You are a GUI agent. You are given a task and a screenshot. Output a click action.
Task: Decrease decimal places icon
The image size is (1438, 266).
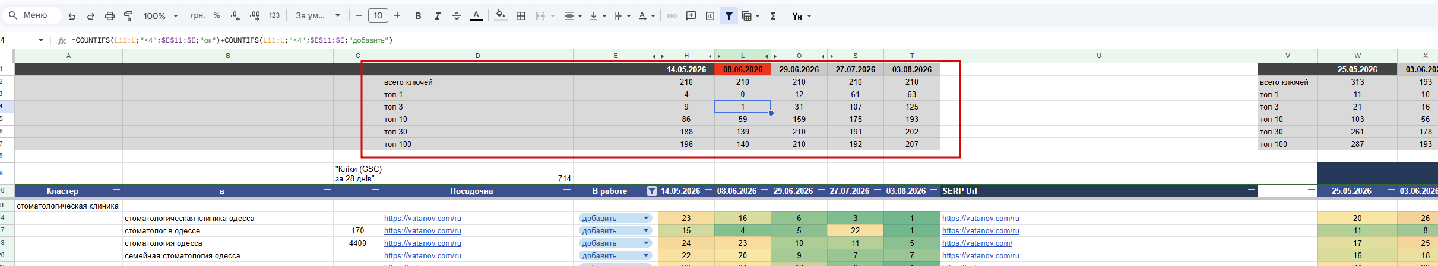point(235,16)
